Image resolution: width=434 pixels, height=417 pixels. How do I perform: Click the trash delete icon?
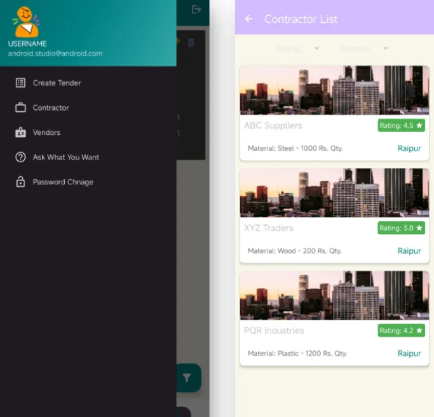tap(191, 43)
